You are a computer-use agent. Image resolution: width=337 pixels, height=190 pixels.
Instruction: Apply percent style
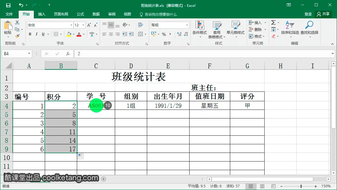(x=164, y=34)
